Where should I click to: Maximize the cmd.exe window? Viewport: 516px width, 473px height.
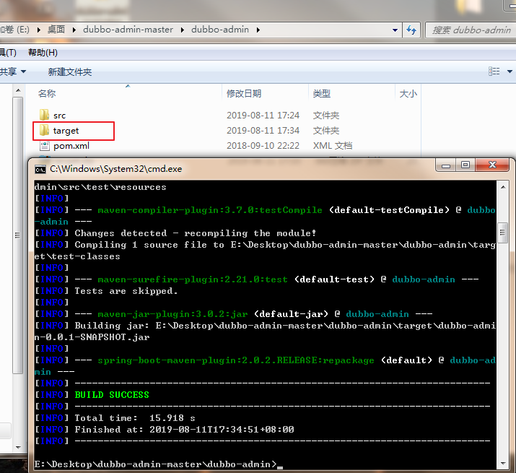pyautogui.click(x=465, y=165)
